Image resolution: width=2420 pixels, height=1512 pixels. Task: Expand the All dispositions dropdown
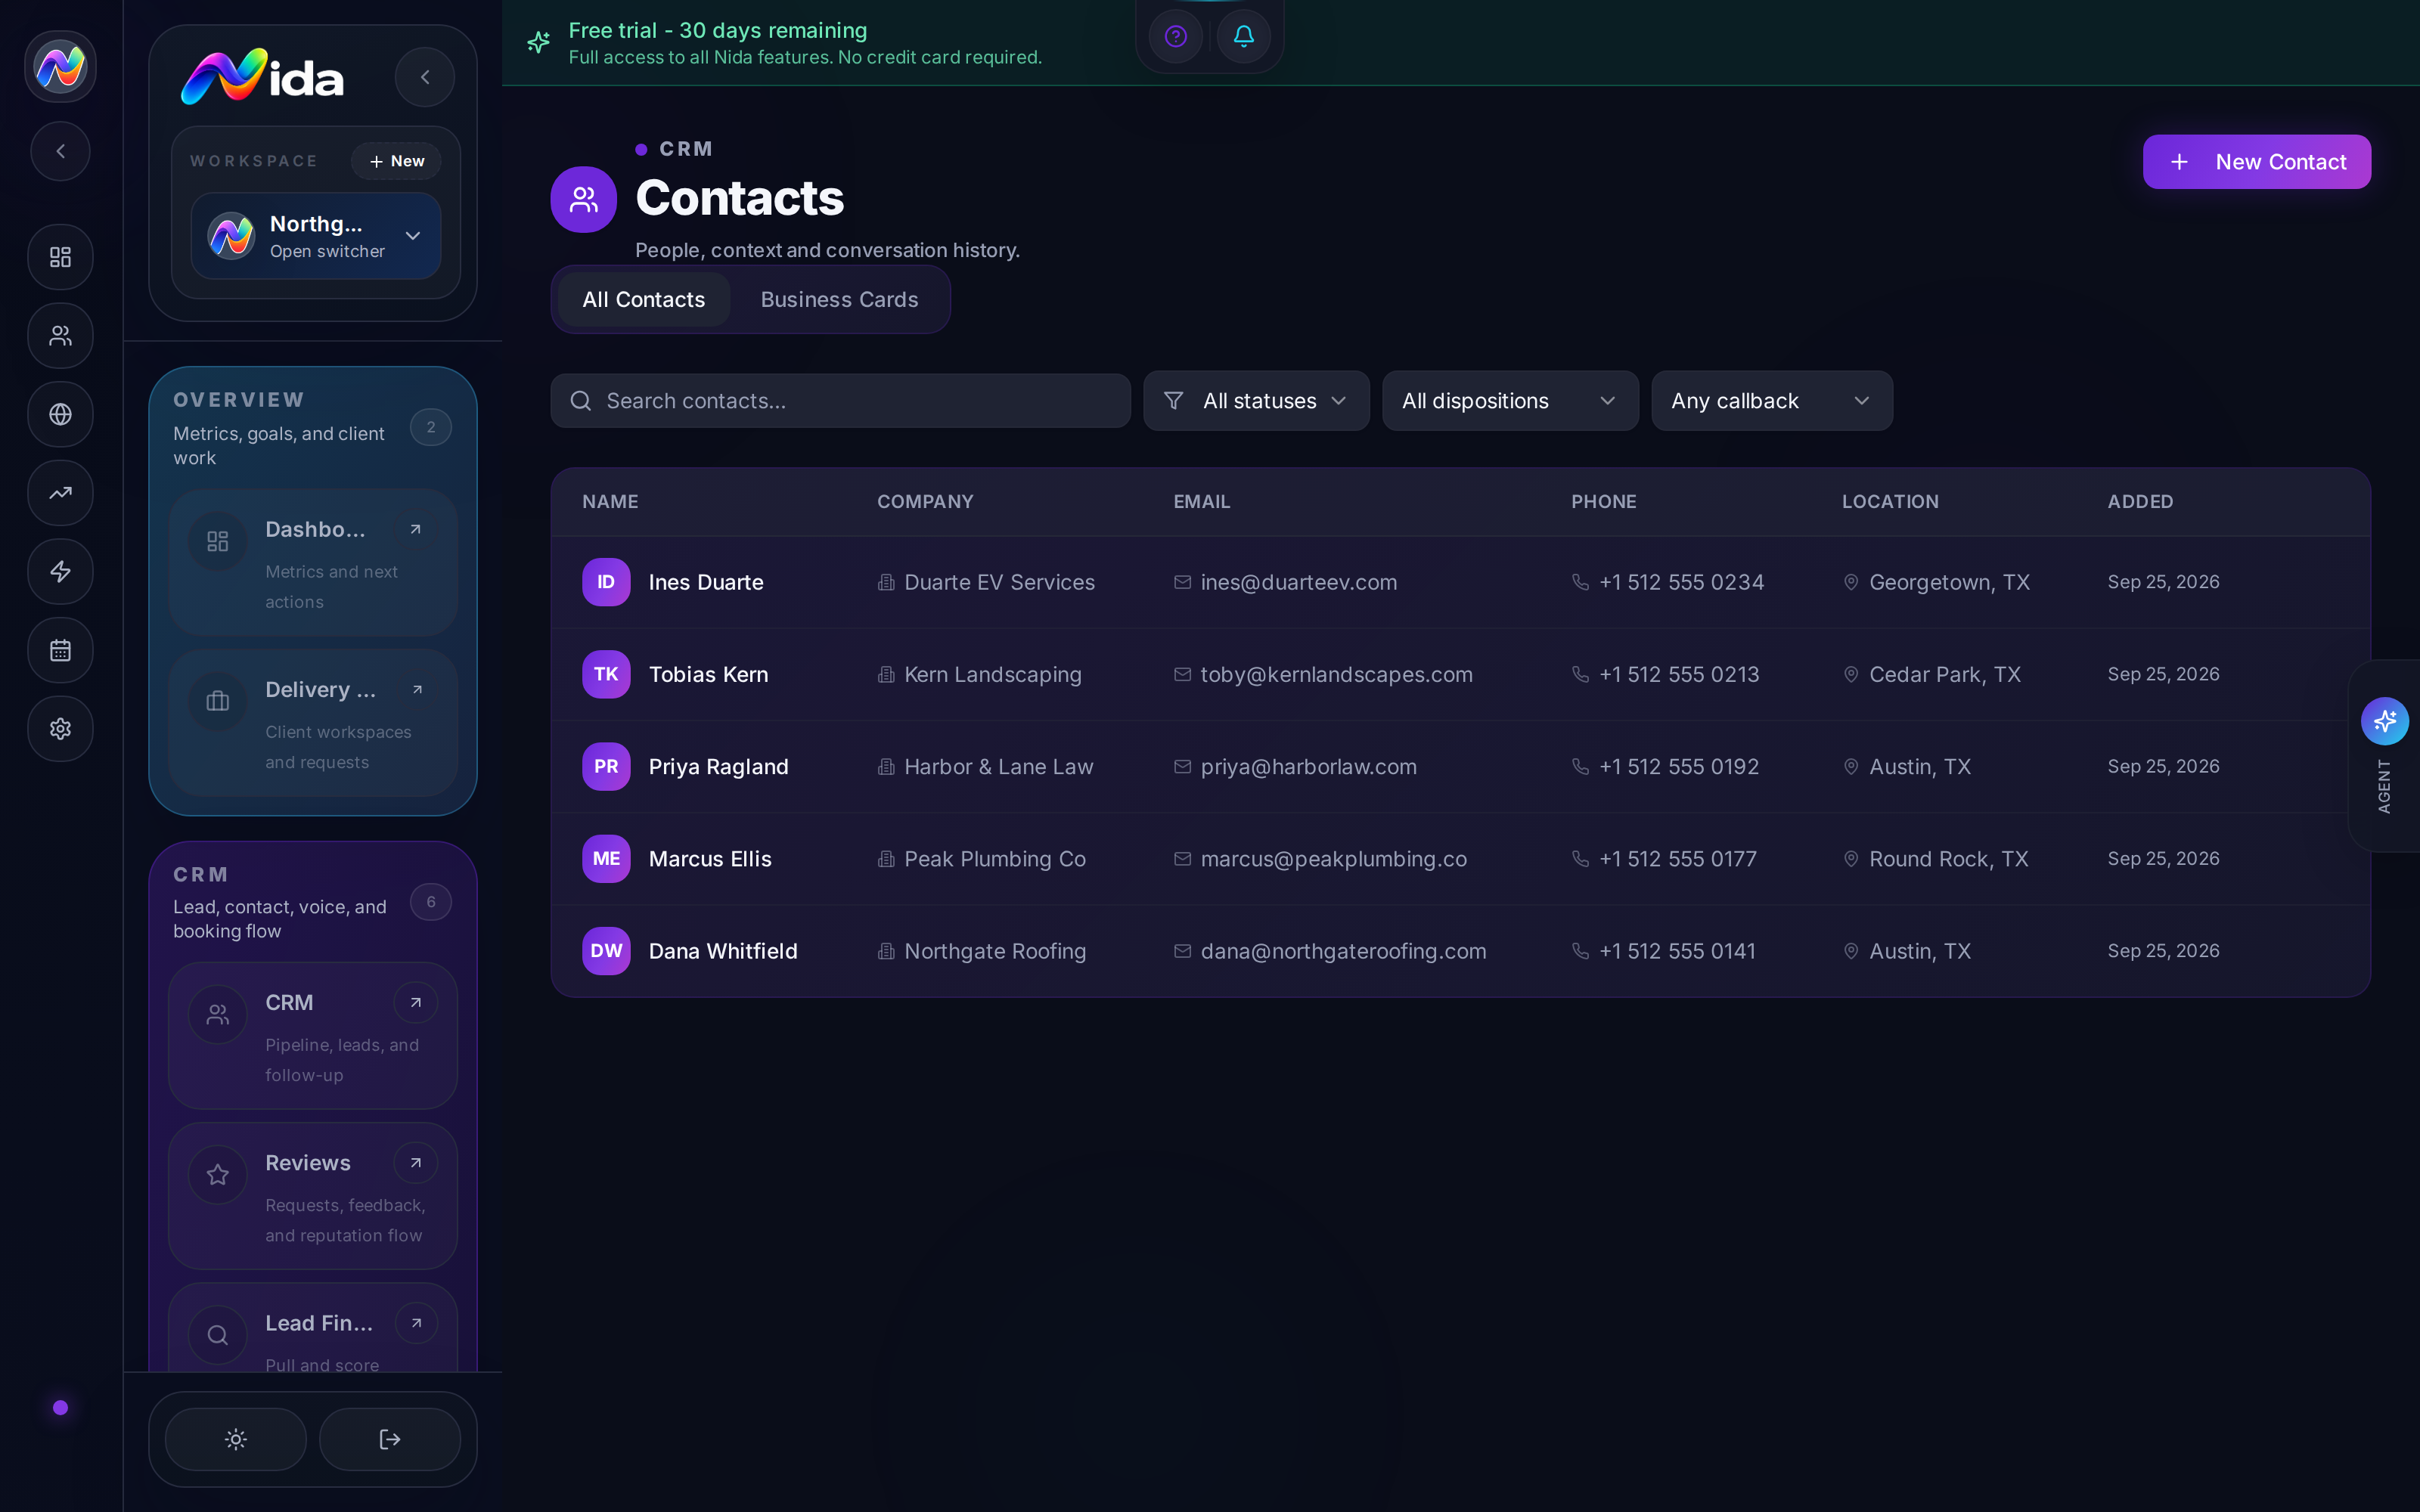tap(1510, 401)
